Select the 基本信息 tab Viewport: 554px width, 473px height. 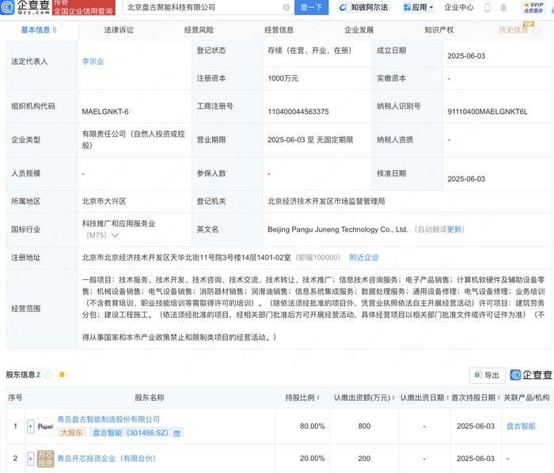pyautogui.click(x=39, y=30)
